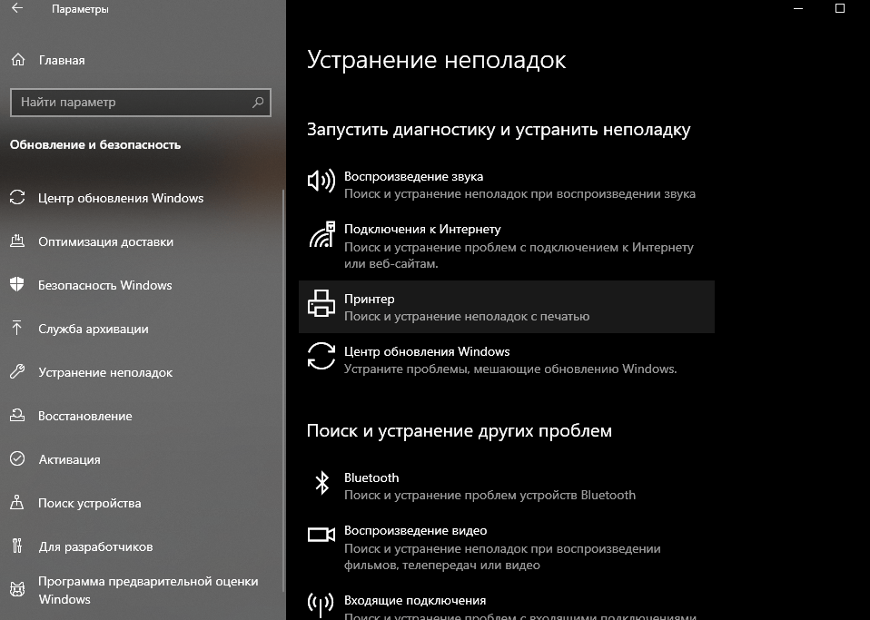The height and width of the screenshot is (620, 870).
Task: Click the antenna icon for Входящие подключения
Action: coord(321,605)
